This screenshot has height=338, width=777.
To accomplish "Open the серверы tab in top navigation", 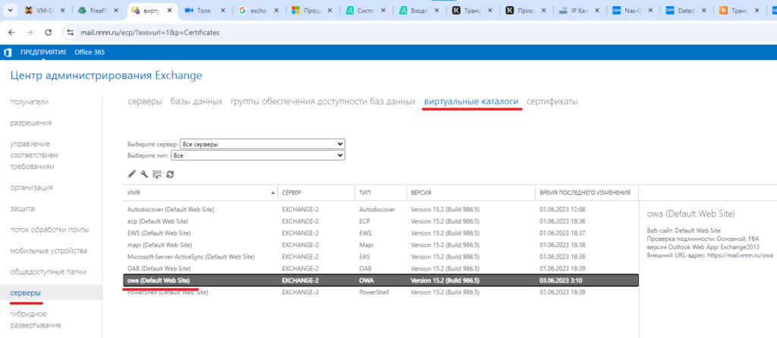I will click(145, 102).
